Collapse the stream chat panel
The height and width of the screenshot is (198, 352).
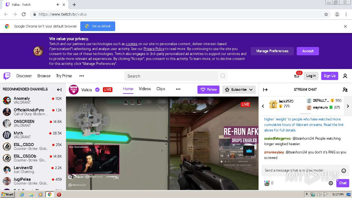[x=265, y=89]
